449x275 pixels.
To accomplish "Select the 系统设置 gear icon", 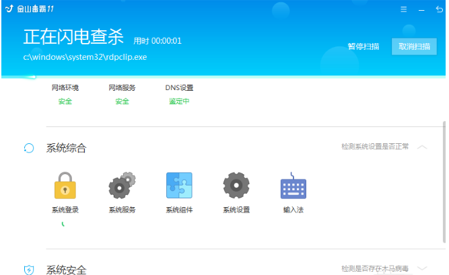I will (x=236, y=185).
